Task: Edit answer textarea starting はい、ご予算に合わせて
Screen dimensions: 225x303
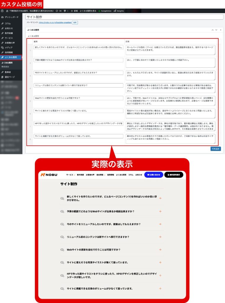Action: [170, 63]
